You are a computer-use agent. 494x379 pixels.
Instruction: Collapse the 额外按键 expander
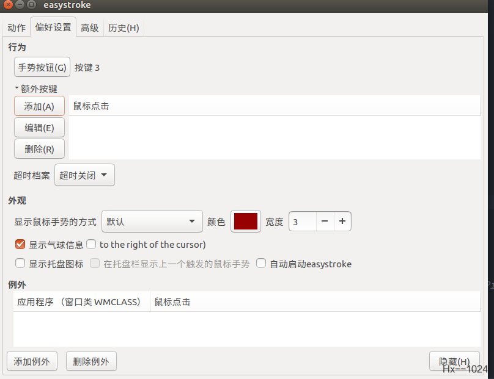[x=36, y=88]
